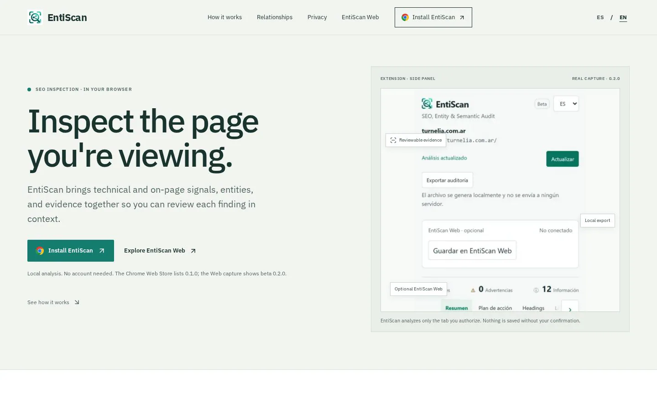Click the Local export label
The image size is (657, 411).
pos(597,221)
